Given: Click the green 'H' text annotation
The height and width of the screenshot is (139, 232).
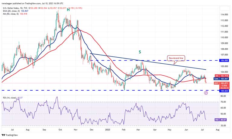Looking at the screenshot, I should pyautogui.click(x=68, y=10).
